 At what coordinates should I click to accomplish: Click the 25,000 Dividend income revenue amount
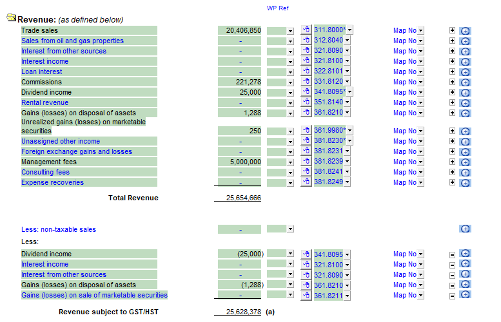tap(250, 93)
